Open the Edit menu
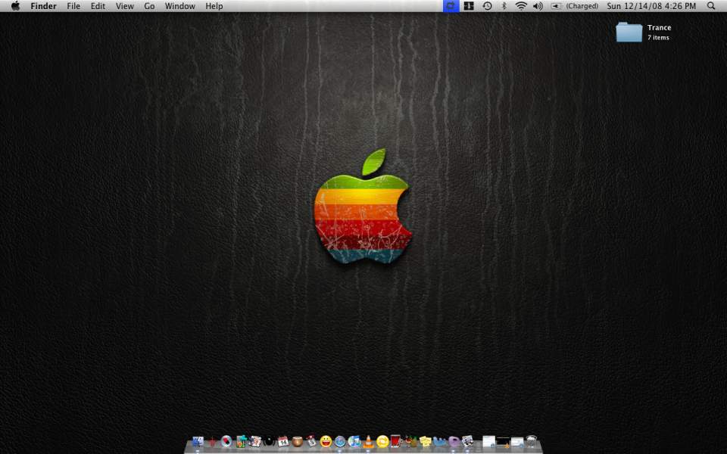Image resolution: width=727 pixels, height=454 pixels. point(98,6)
